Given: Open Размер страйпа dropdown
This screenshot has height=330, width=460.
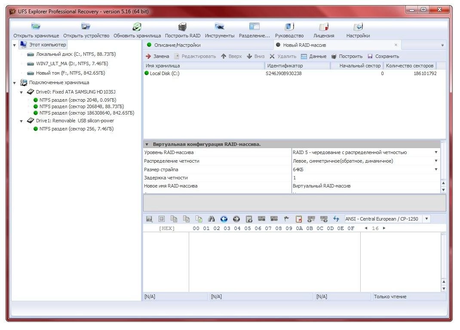Looking at the screenshot, I should 436,169.
